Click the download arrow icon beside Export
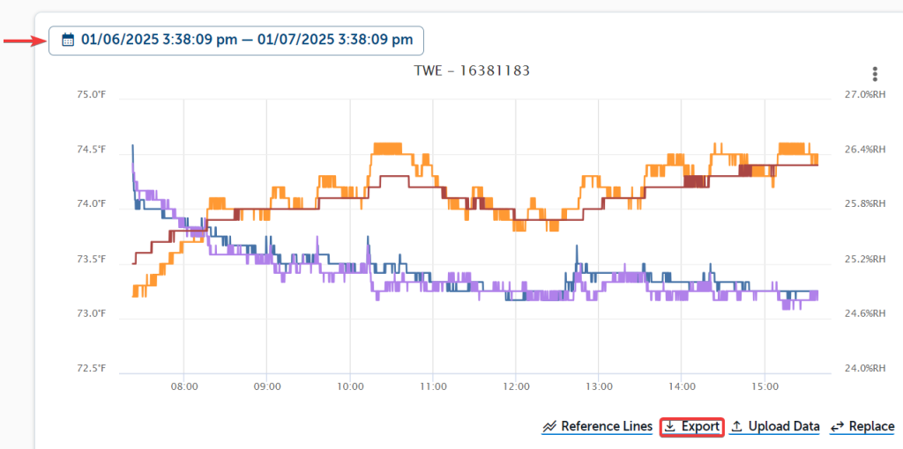Screen dimensions: 903x449 click(x=670, y=427)
